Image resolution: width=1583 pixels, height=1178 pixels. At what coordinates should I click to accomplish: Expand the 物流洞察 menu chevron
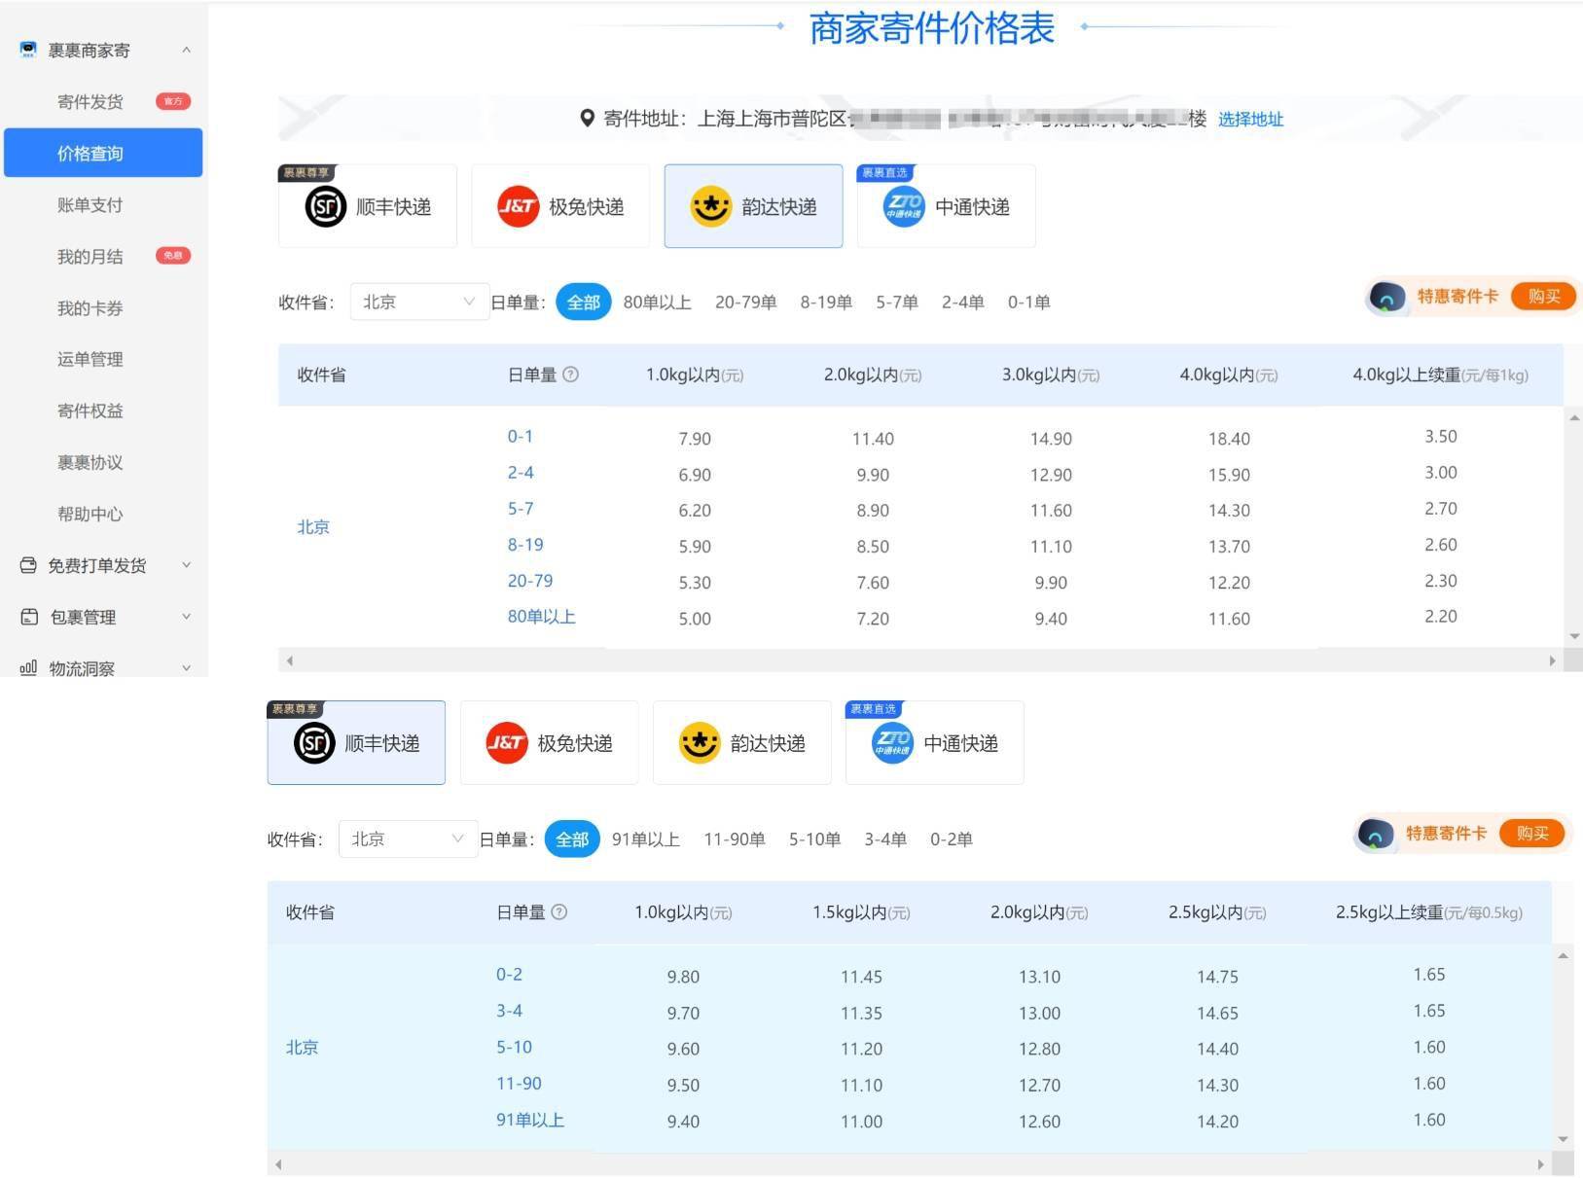coord(186,667)
